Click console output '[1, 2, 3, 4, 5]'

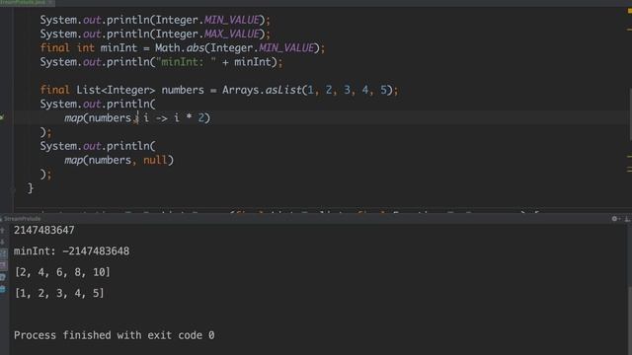(59, 293)
